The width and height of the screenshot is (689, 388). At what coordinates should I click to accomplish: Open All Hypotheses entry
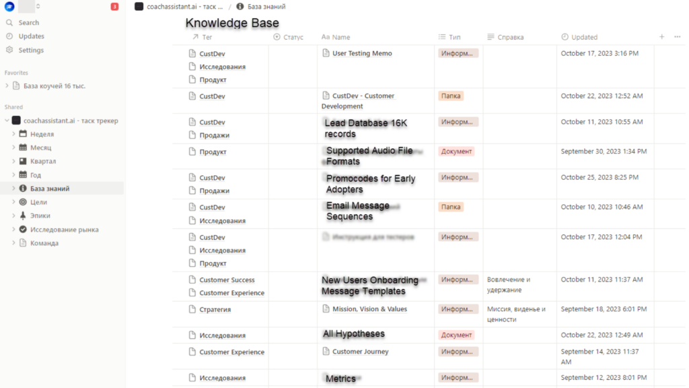point(354,334)
